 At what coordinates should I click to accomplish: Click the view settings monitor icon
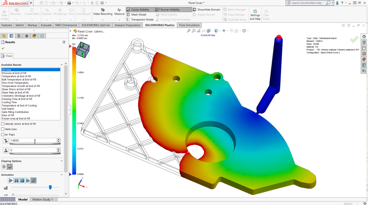point(244,31)
